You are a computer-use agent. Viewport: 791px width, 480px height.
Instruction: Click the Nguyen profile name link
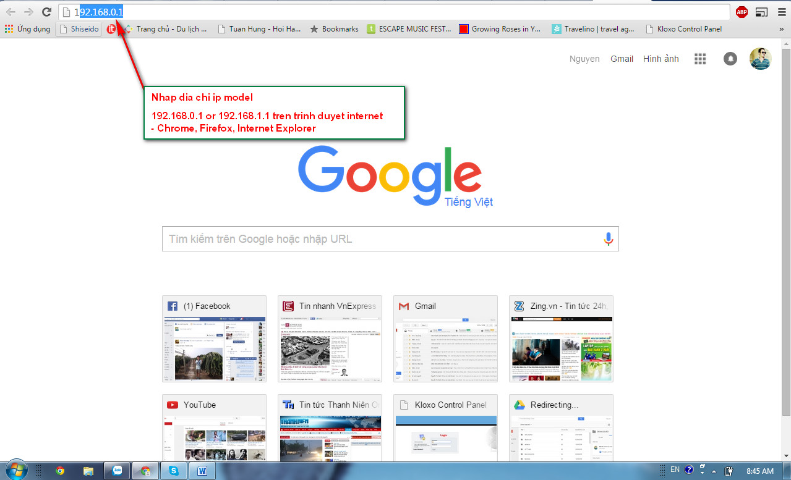584,59
